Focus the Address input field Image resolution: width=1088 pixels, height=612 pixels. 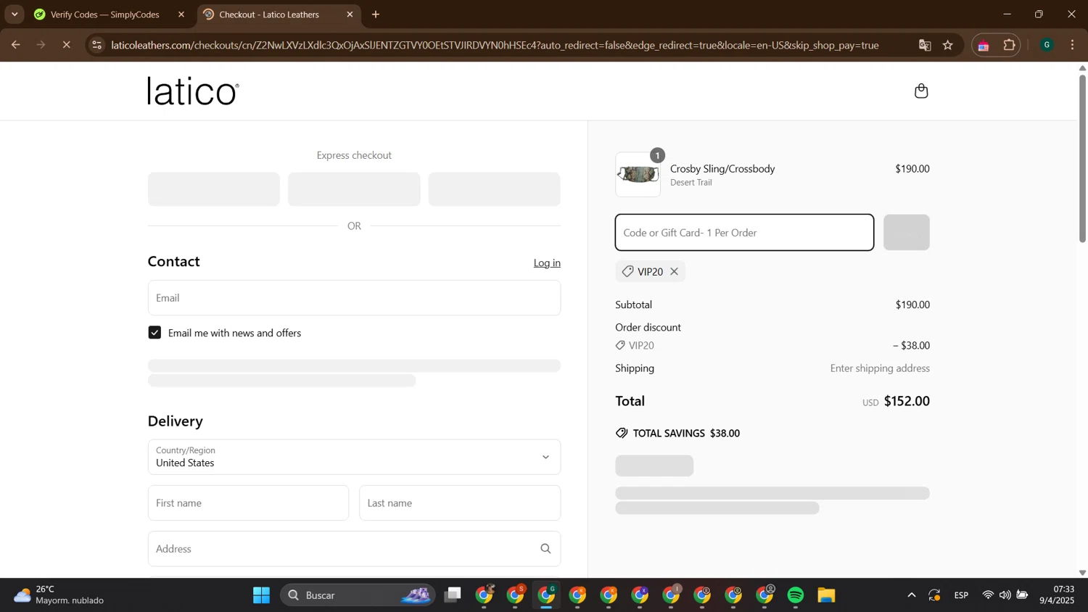click(x=354, y=549)
